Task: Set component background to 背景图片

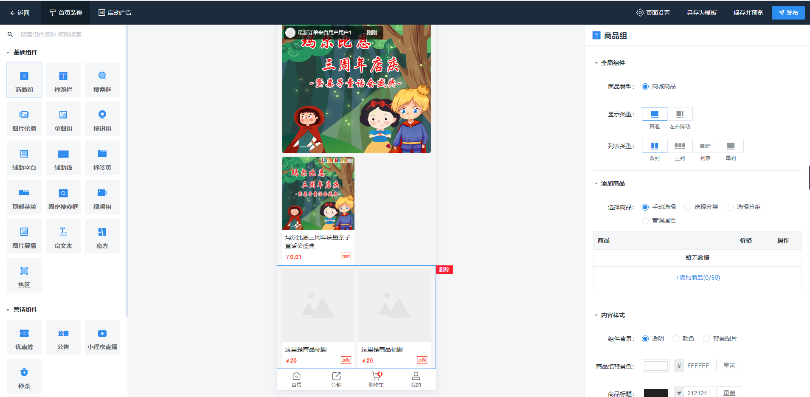Action: [706, 339]
